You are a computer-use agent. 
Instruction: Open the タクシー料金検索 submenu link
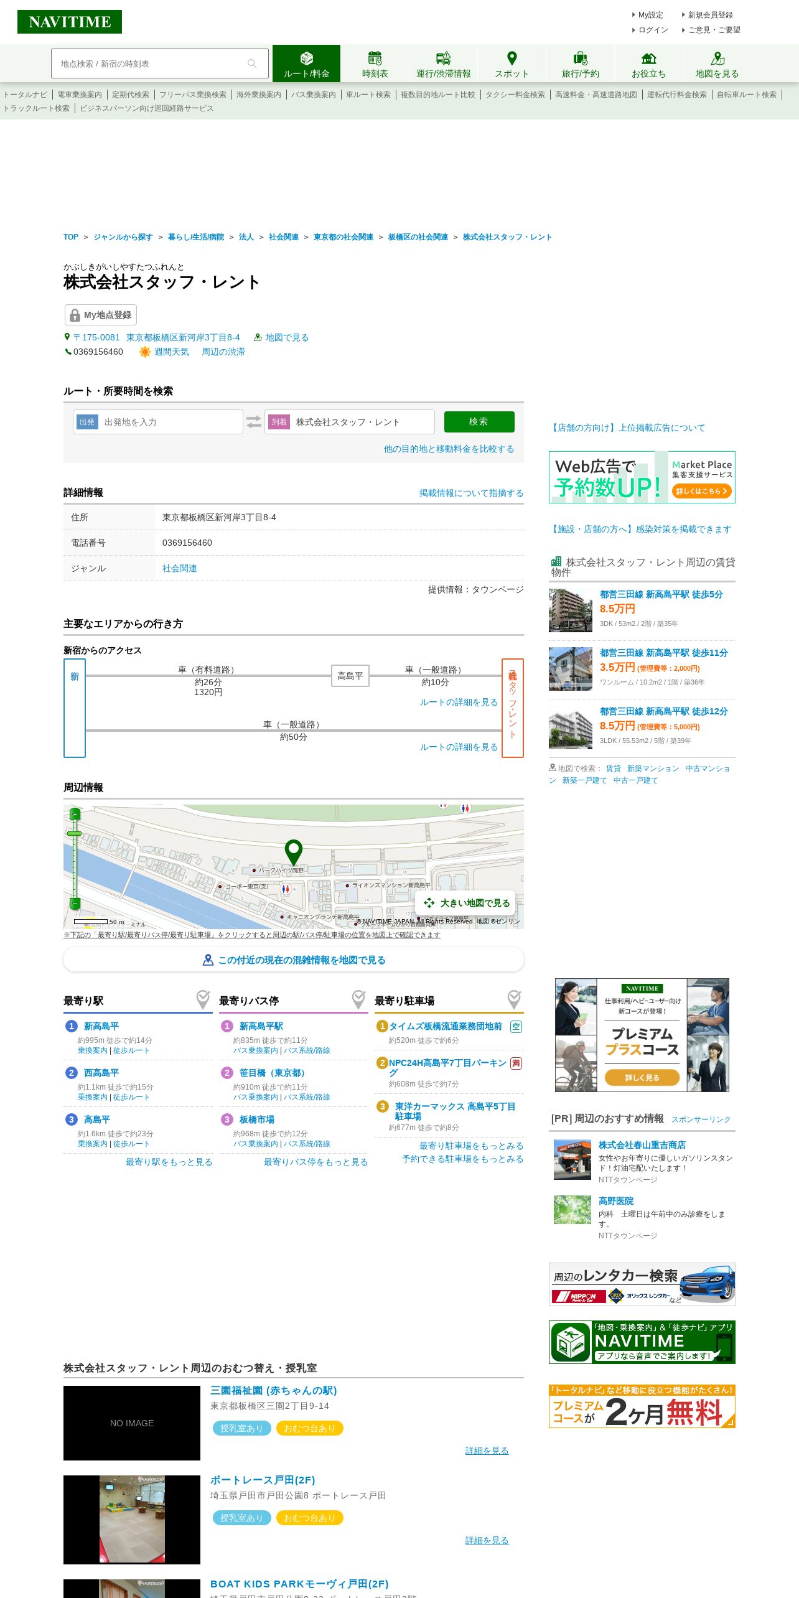pos(515,95)
